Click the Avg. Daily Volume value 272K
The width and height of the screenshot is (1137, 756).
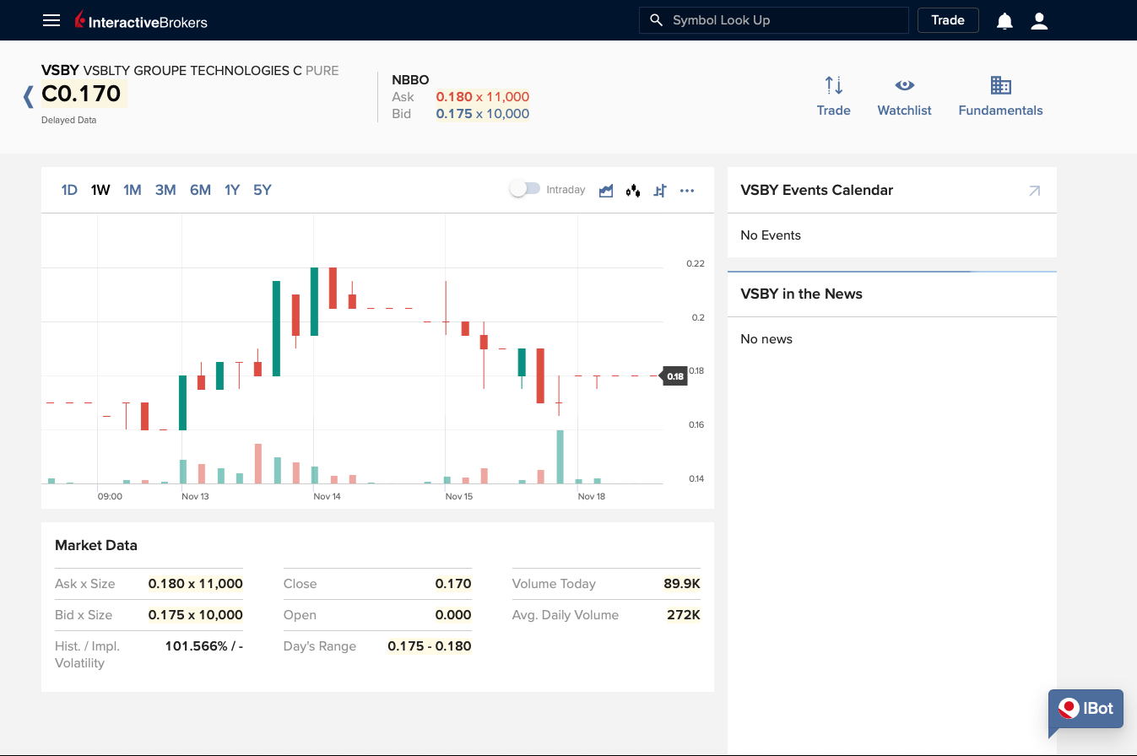684,615
